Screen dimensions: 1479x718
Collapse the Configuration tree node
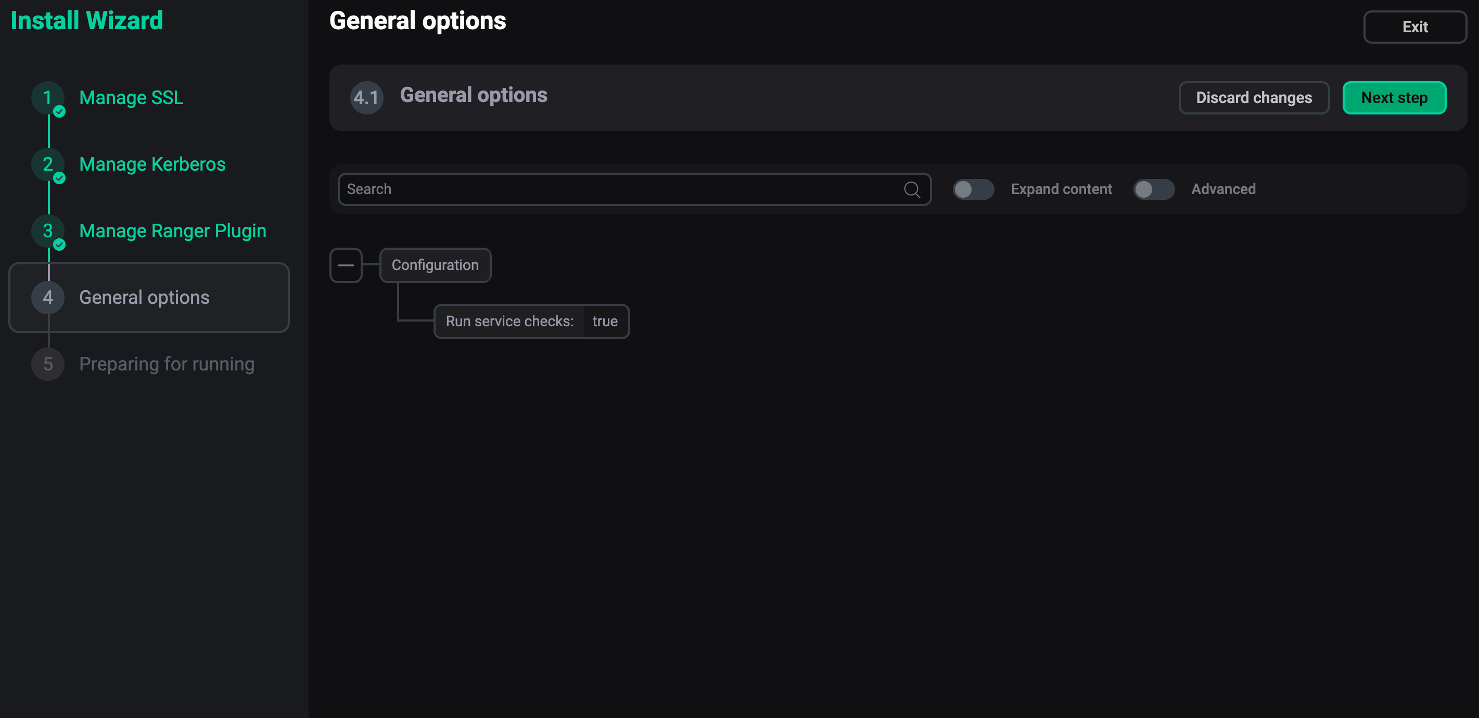[346, 265]
